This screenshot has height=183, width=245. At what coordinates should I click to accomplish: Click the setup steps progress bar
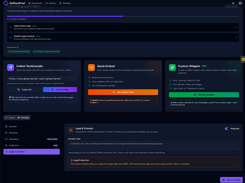click(123, 16)
